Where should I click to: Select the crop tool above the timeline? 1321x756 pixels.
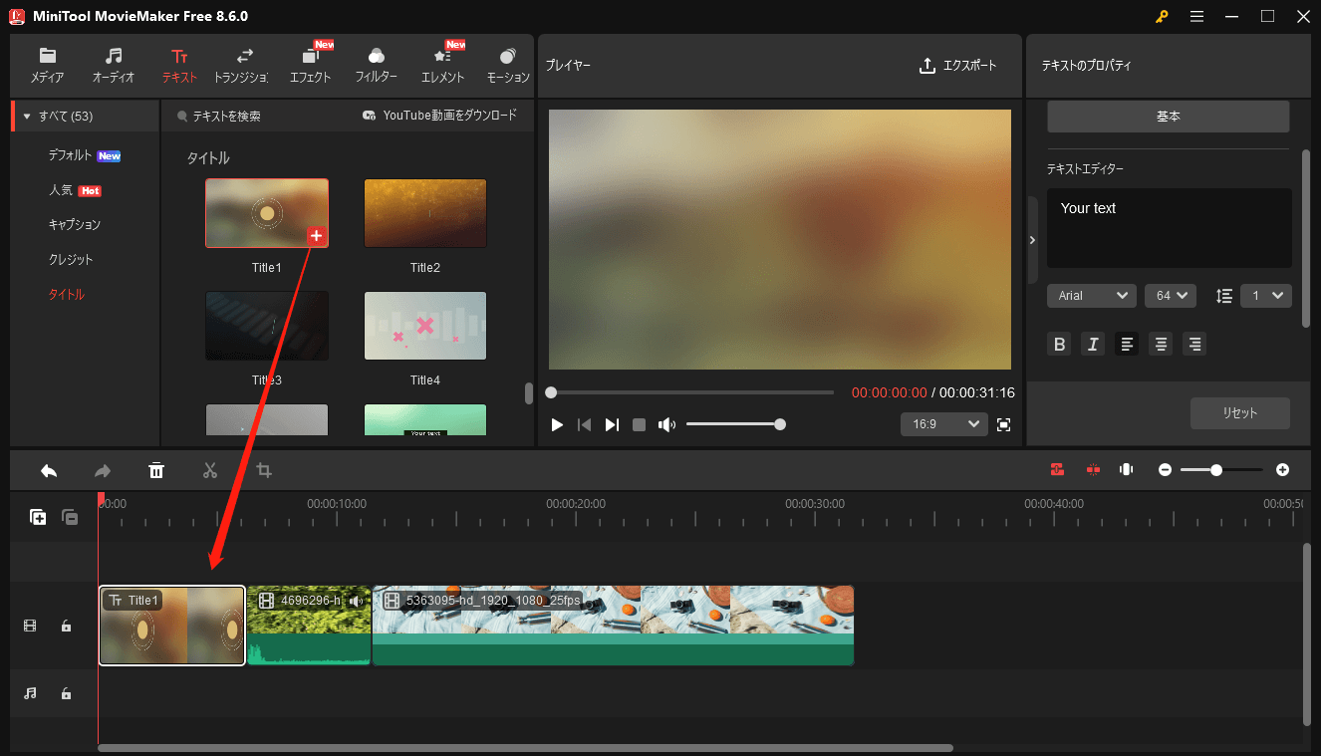(263, 469)
